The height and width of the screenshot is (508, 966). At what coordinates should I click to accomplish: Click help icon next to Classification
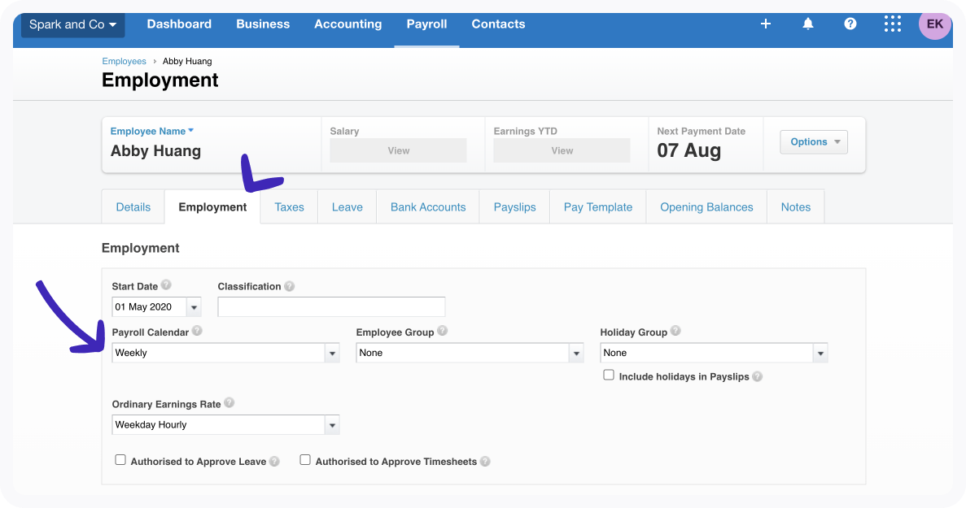pyautogui.click(x=290, y=287)
